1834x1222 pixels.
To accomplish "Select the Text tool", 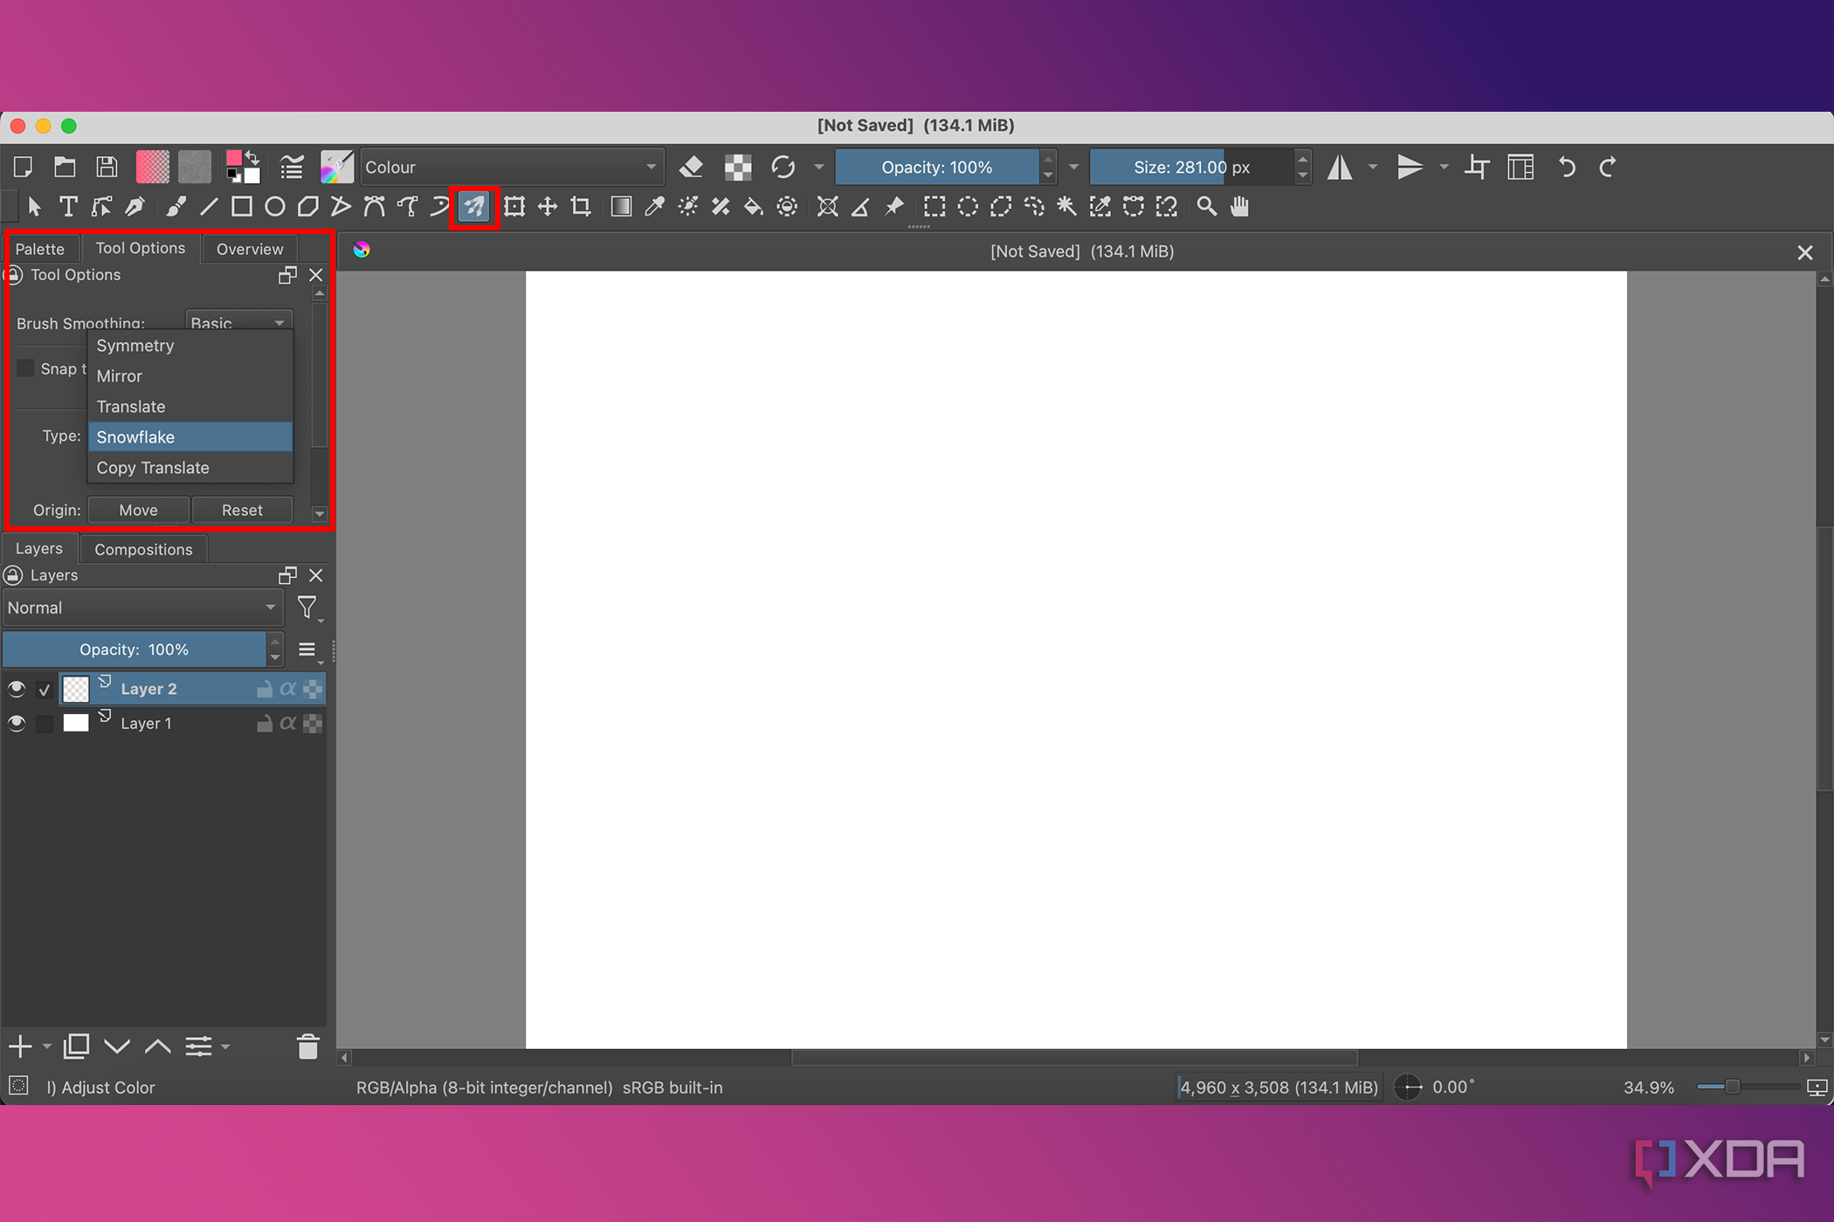I will click(68, 207).
